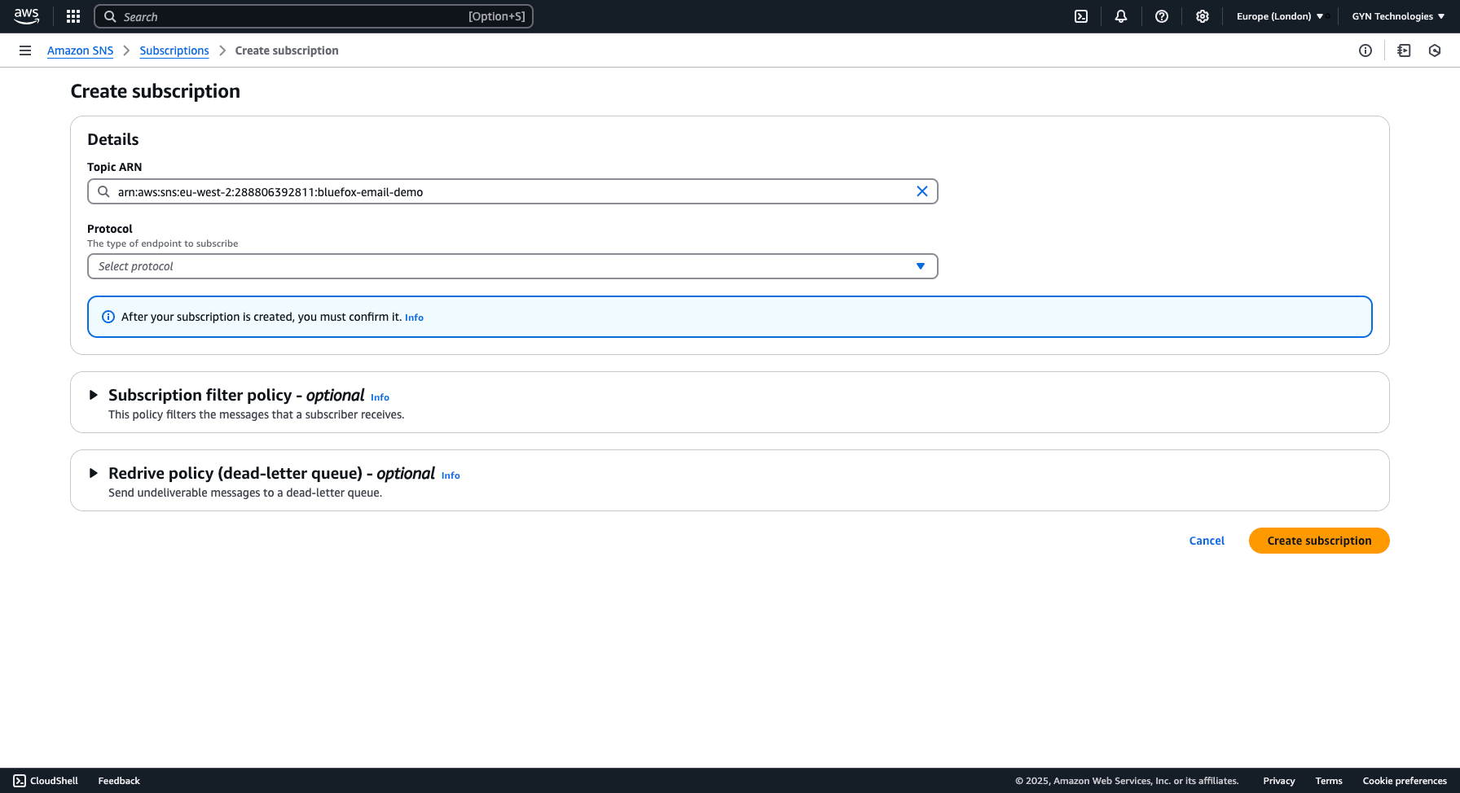The height and width of the screenshot is (793, 1460).
Task: Open the hamburger navigation menu
Action: point(25,50)
